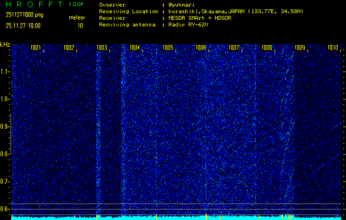
Task: Click the 1.0 frequency axis label
Action: (x=4, y=100)
